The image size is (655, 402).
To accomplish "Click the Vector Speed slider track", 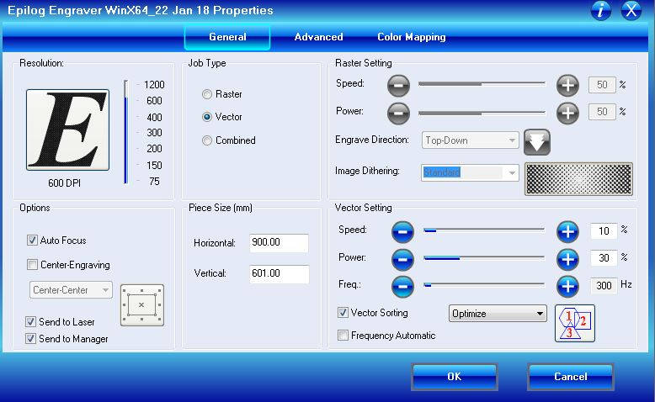I will [484, 230].
